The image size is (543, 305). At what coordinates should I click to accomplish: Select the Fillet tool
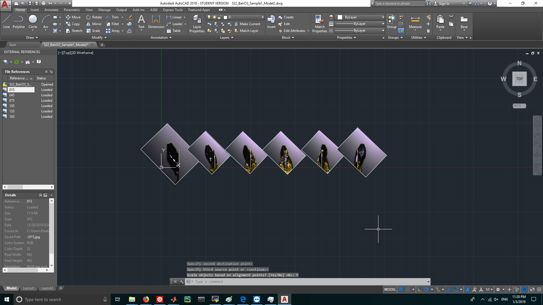point(113,24)
